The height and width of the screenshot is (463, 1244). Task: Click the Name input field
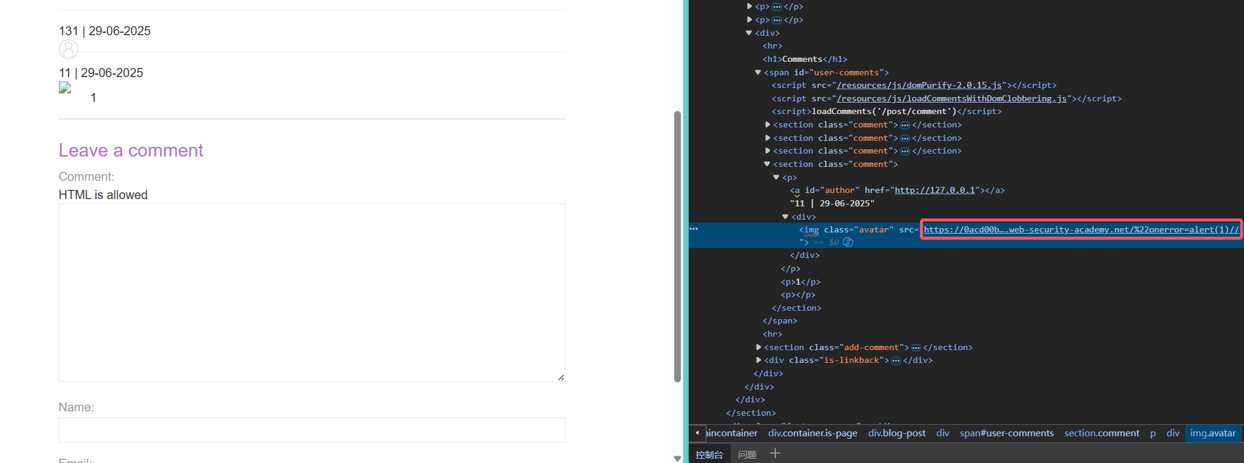(312, 430)
